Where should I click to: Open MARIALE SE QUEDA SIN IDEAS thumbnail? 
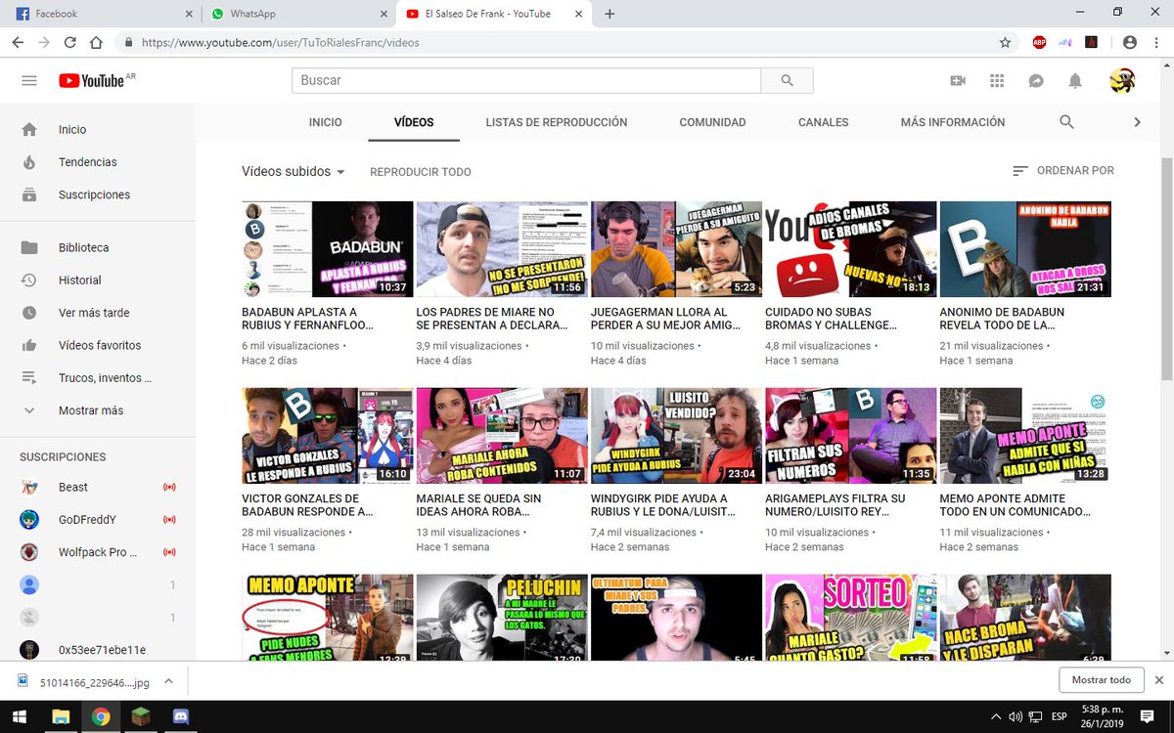click(x=502, y=436)
